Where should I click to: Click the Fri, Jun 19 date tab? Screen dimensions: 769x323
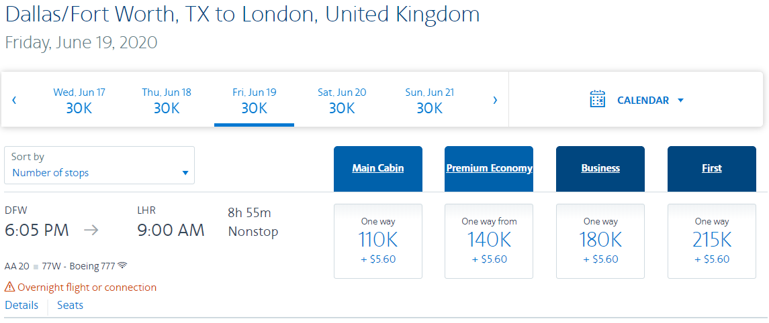[x=254, y=100]
